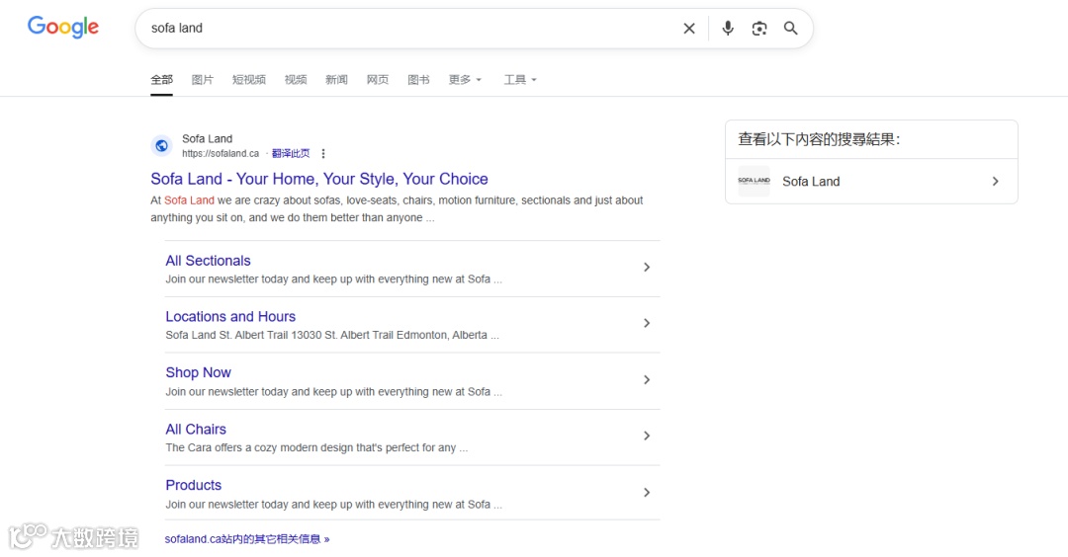The width and height of the screenshot is (1068, 557).
Task: Expand the chevron on the Locations and Hours row
Action: tap(647, 323)
